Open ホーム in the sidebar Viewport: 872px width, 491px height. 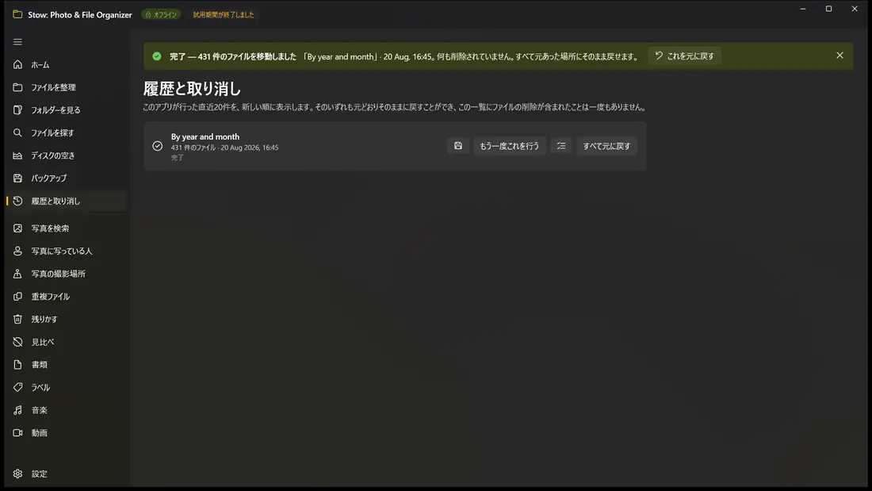67,64
